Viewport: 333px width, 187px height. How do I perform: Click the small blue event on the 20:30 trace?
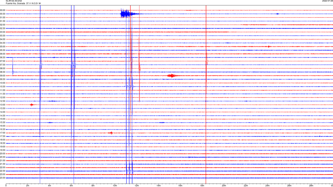coord(190,157)
